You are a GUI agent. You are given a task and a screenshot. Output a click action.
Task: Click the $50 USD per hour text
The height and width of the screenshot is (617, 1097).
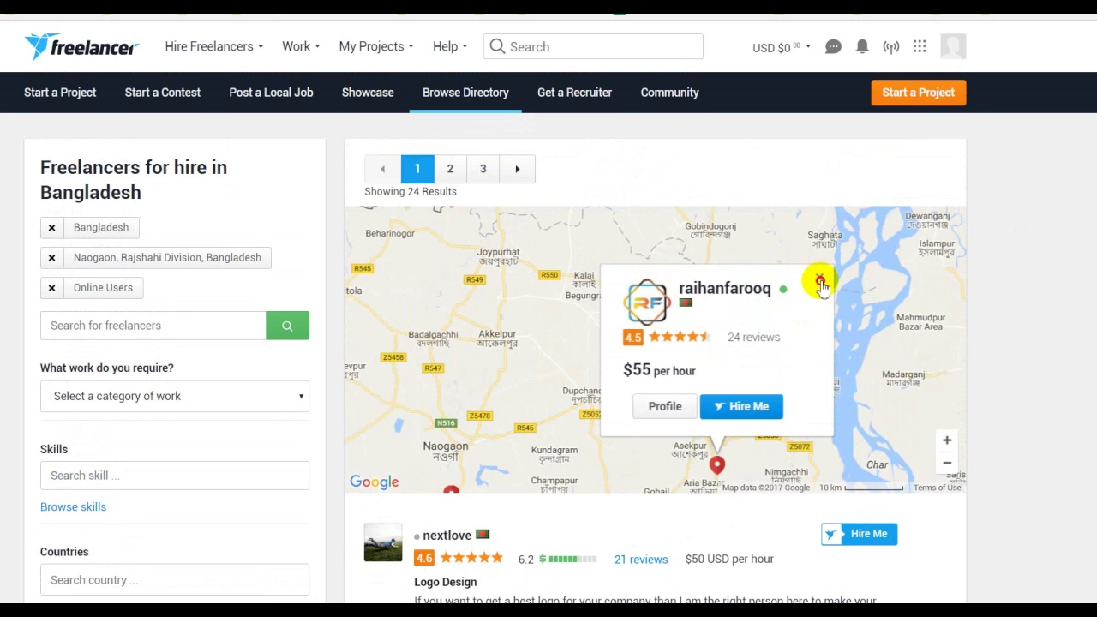pos(729,560)
